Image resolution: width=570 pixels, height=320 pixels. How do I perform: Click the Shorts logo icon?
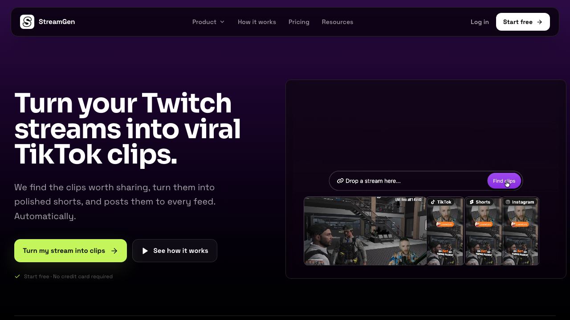pos(472,202)
